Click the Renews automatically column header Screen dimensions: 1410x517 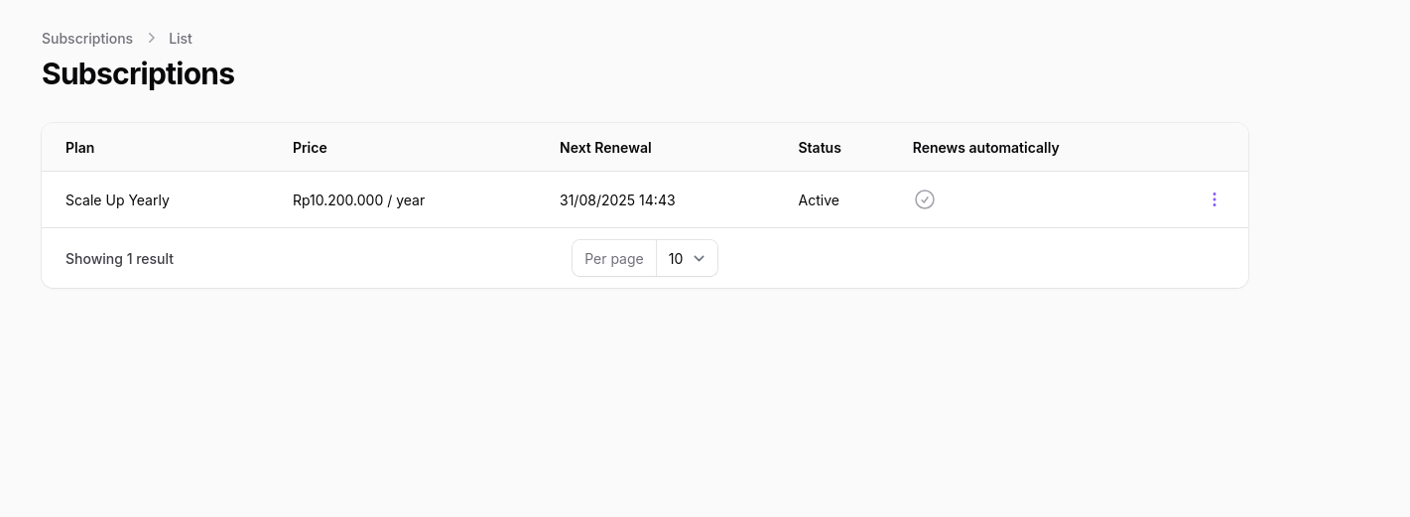pos(985,147)
